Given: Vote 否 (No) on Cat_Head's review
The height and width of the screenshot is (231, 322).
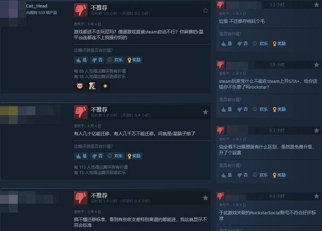Looking at the screenshot, I should [x=97, y=60].
